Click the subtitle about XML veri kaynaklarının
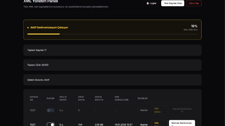Screen dimensions: 225x126 [x=66, y=7]
